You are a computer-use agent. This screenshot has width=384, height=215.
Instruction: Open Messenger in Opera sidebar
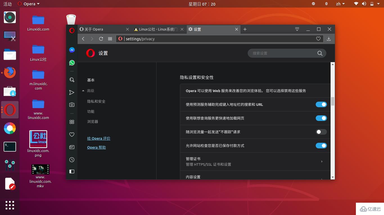click(72, 50)
